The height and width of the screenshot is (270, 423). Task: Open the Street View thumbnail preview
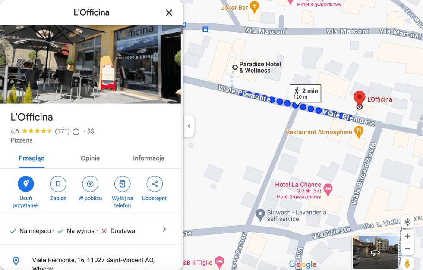(x=375, y=252)
